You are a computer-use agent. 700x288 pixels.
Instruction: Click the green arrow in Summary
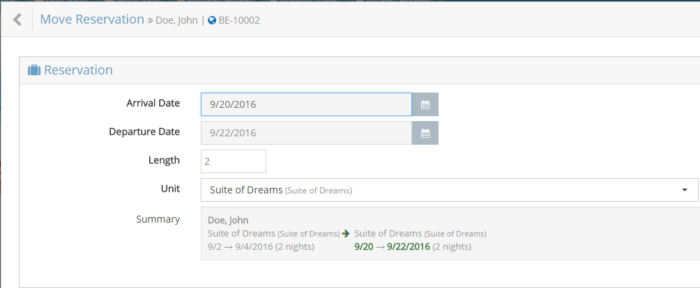click(x=346, y=234)
